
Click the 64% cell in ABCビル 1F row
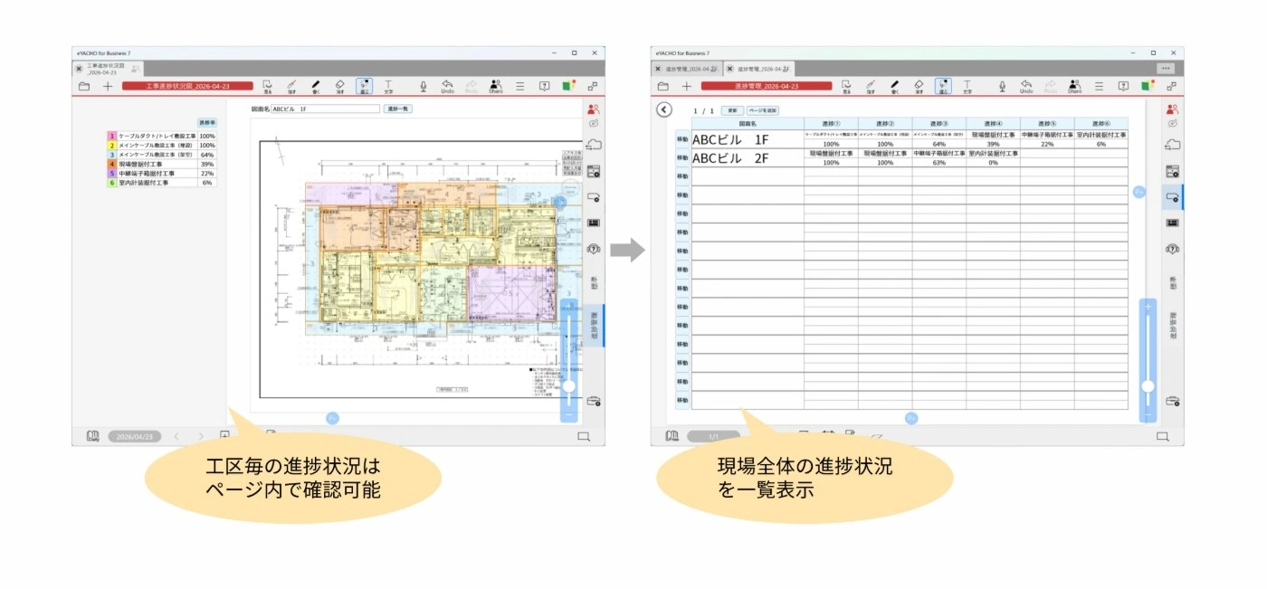pos(938,144)
